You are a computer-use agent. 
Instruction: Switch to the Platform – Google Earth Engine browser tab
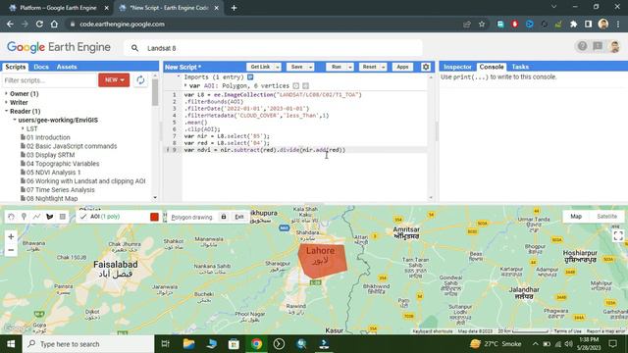pos(59,8)
